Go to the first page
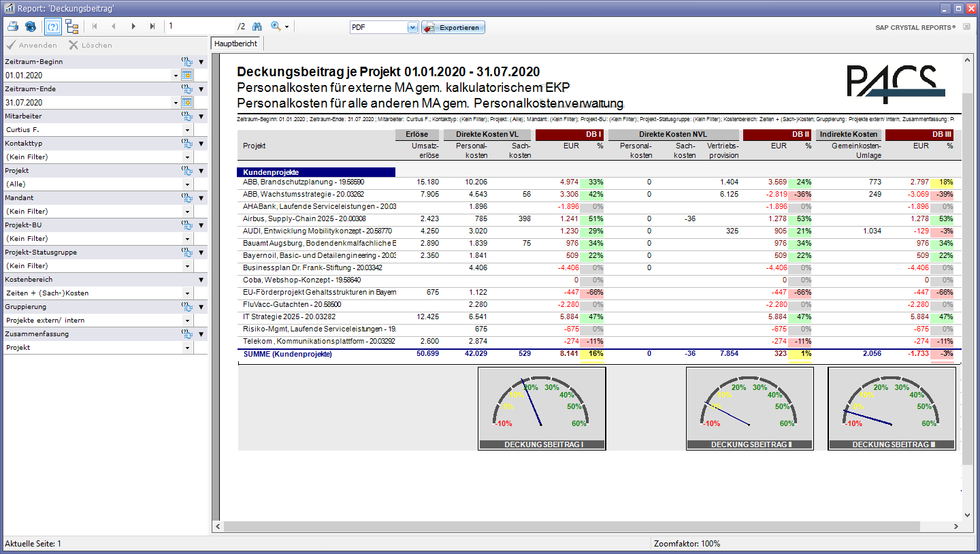This screenshot has width=980, height=554. pos(94,27)
